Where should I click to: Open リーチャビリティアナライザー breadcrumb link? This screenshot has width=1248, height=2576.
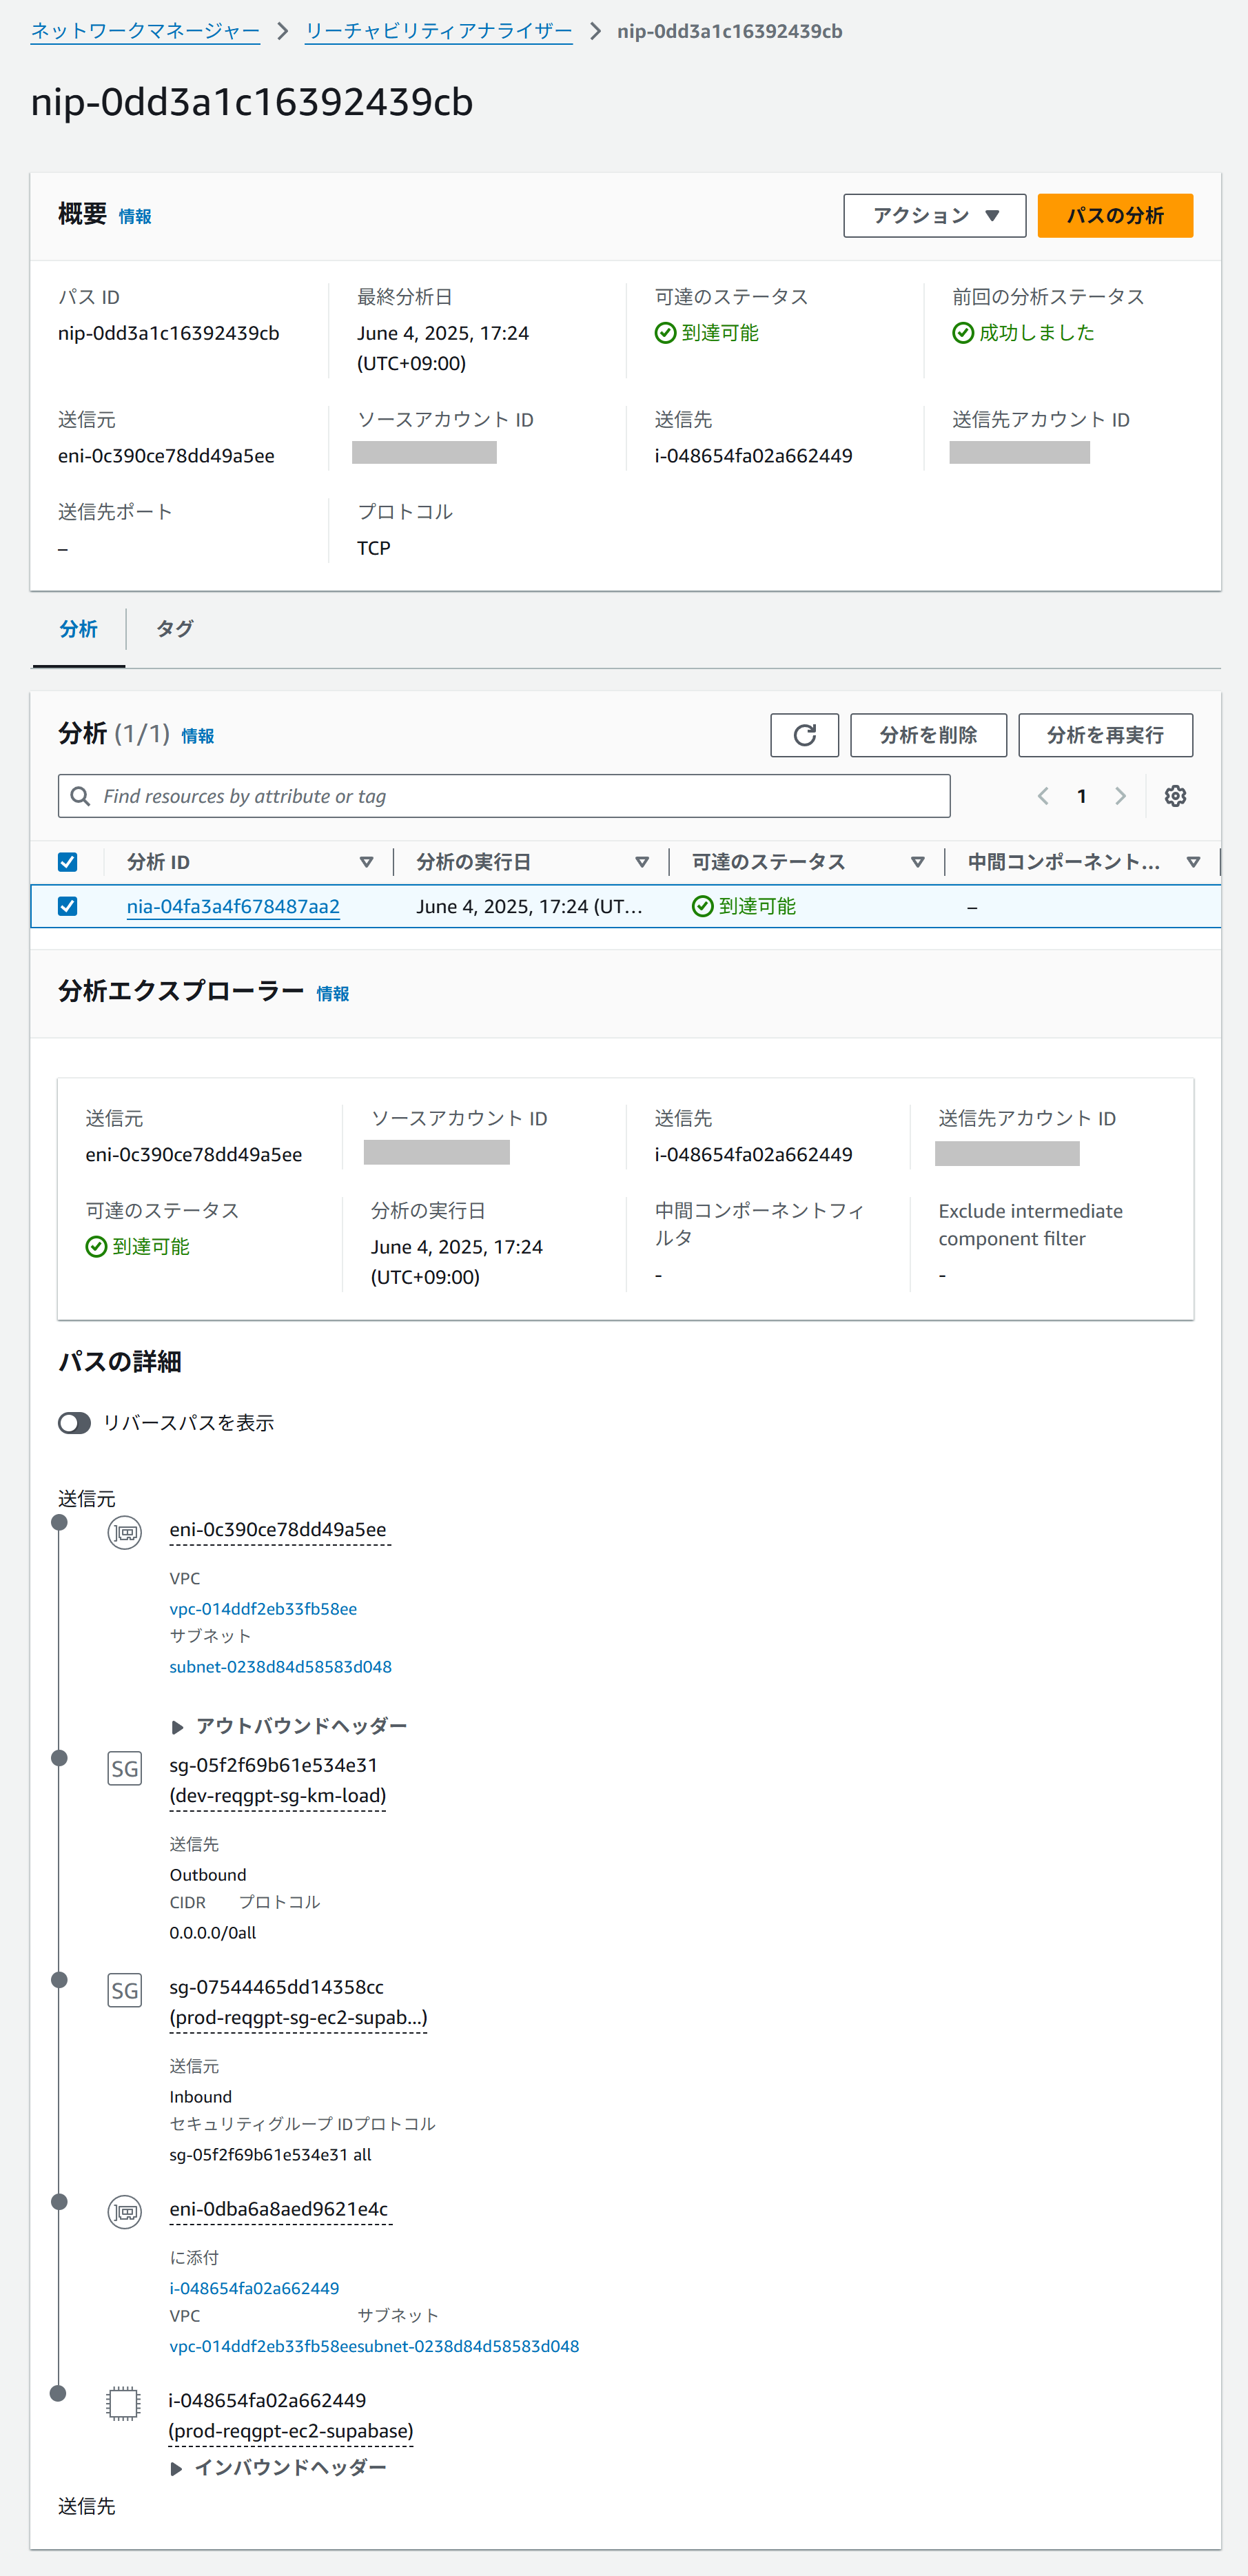[438, 31]
